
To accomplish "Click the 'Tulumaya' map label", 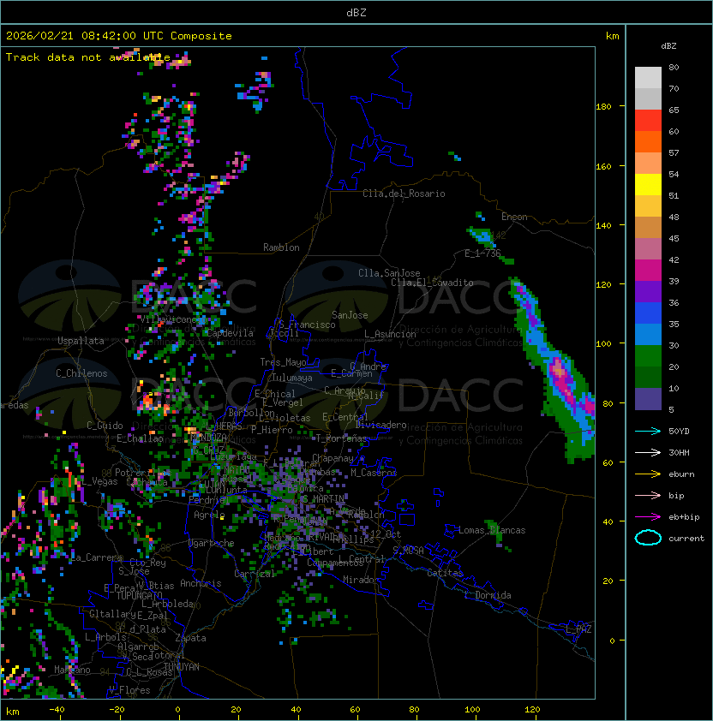I will click(x=292, y=378).
